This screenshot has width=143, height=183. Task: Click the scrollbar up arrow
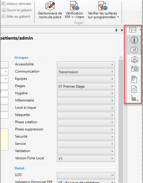pos(121,57)
